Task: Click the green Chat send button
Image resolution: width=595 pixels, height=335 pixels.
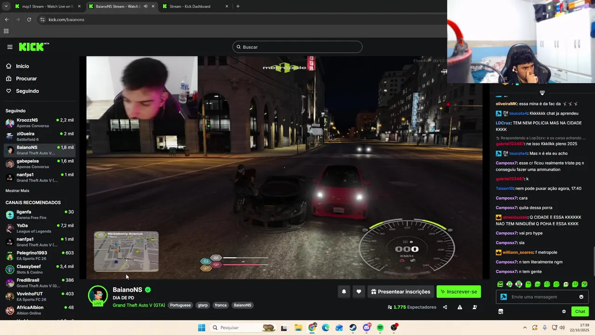Action: pos(580,312)
